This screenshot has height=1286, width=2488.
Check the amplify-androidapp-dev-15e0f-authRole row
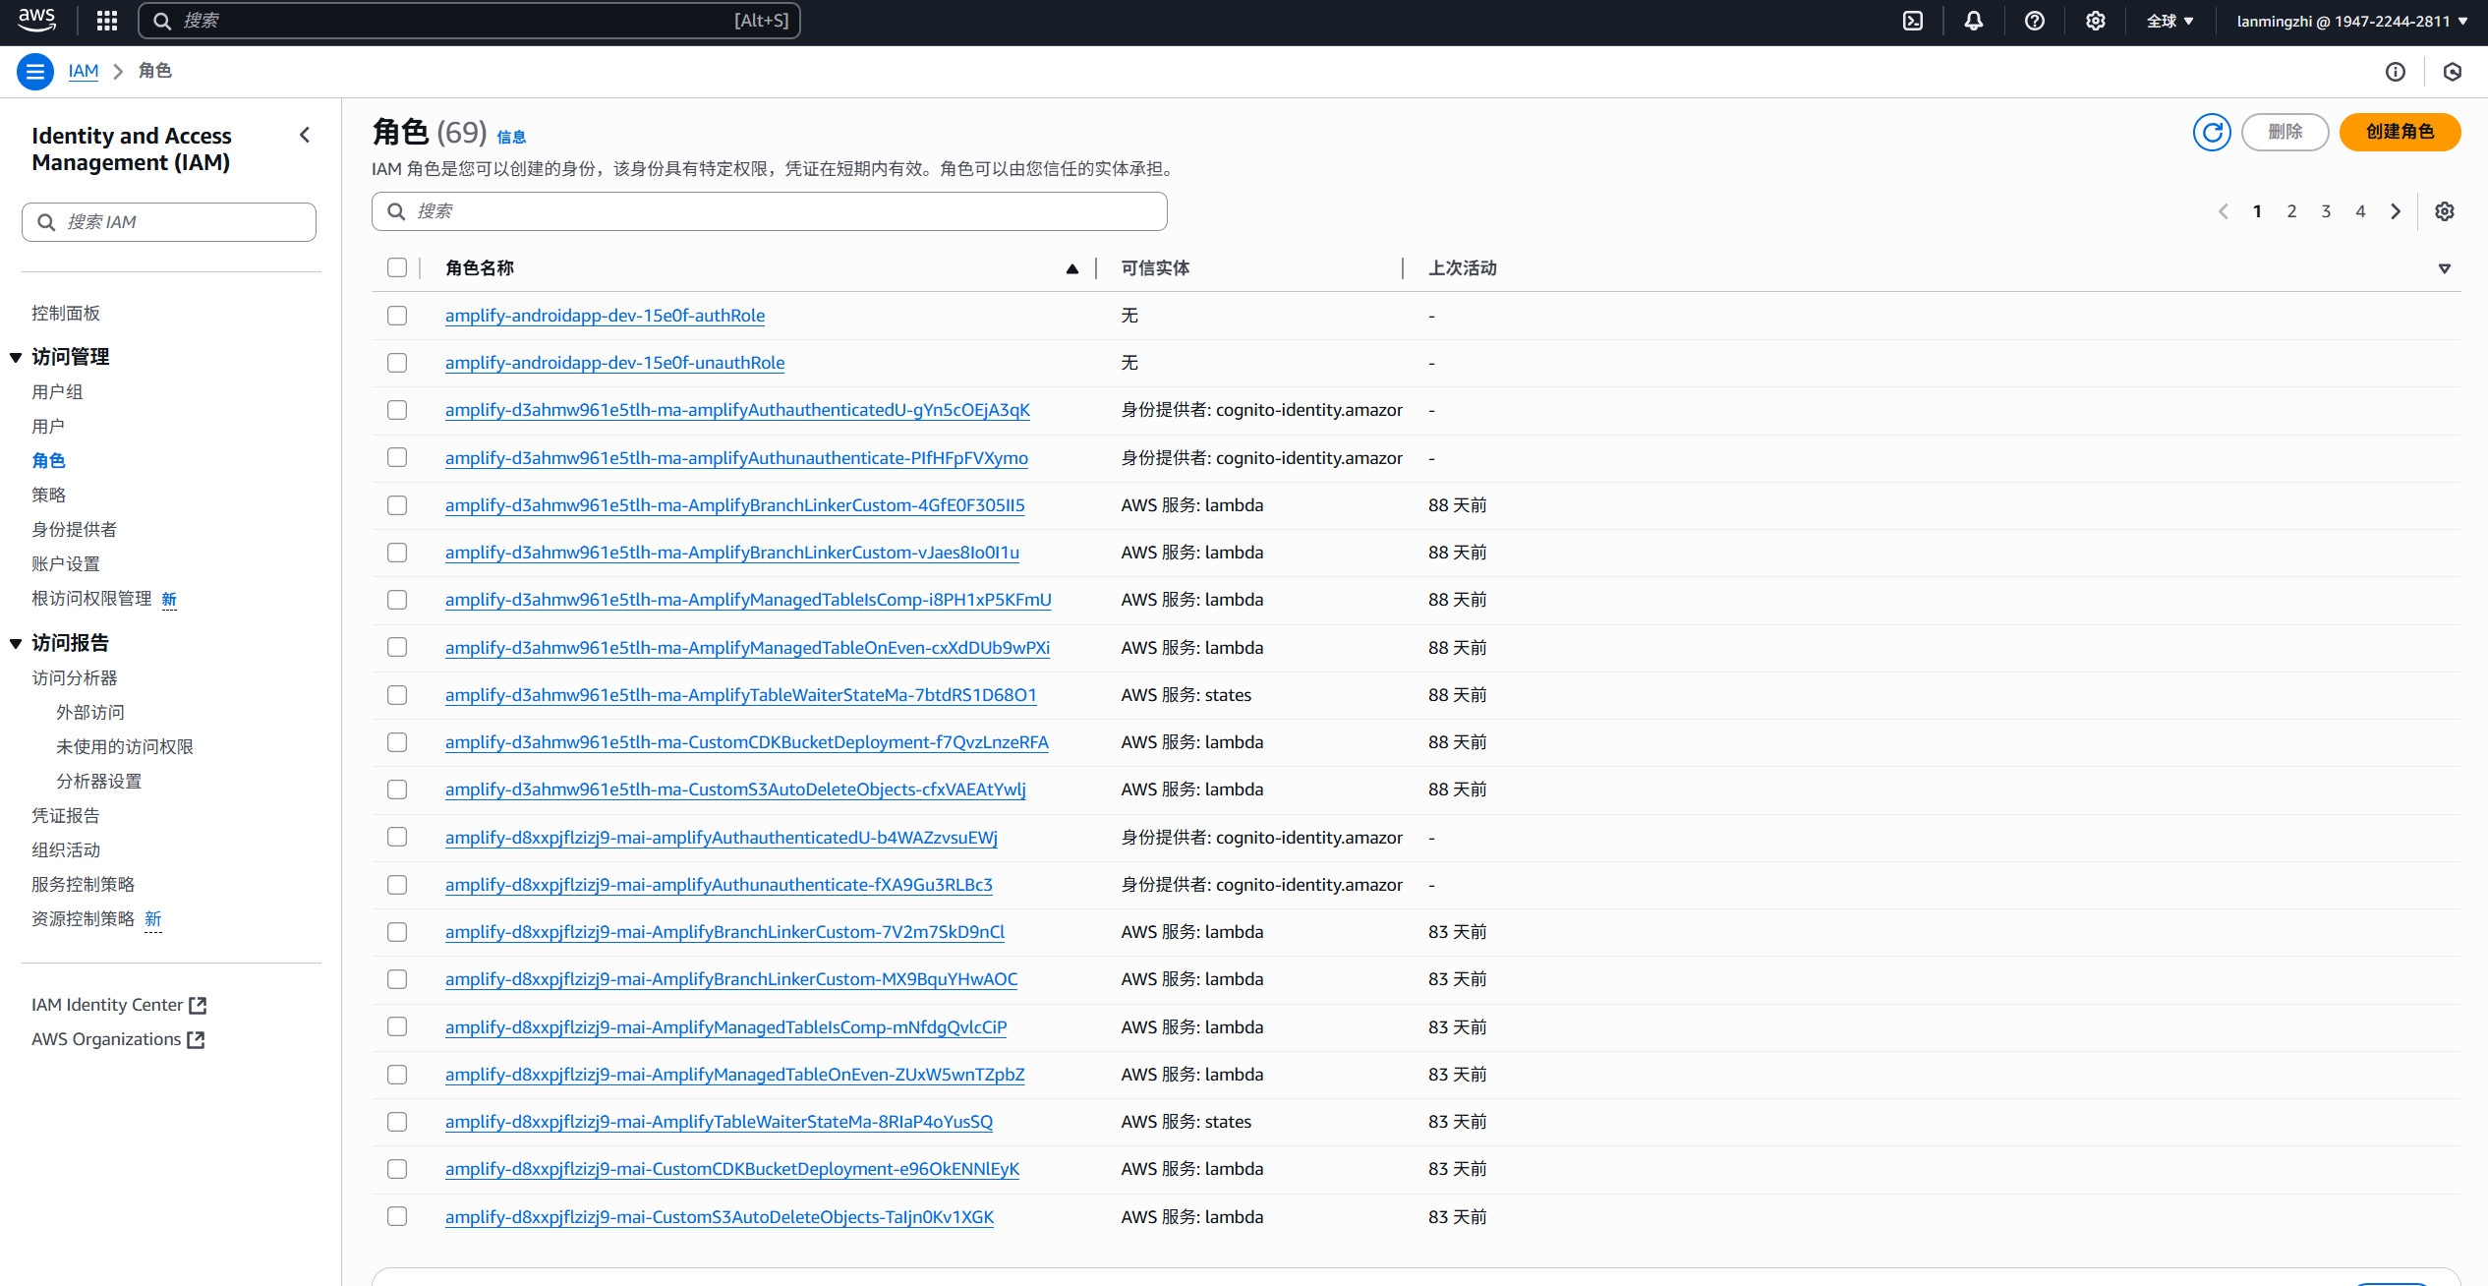coord(397,316)
